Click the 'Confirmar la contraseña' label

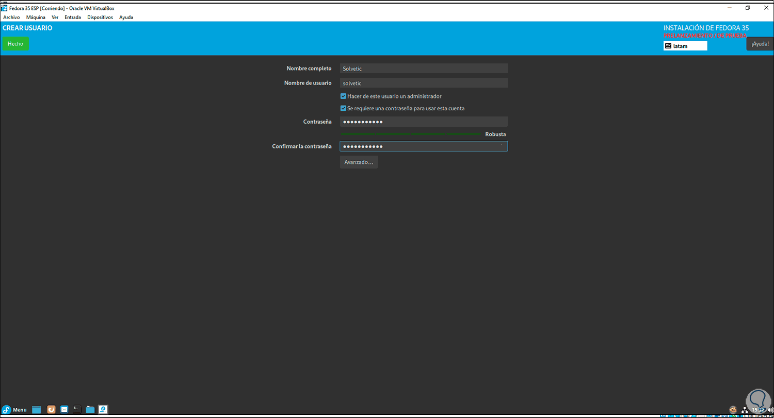pyautogui.click(x=302, y=146)
